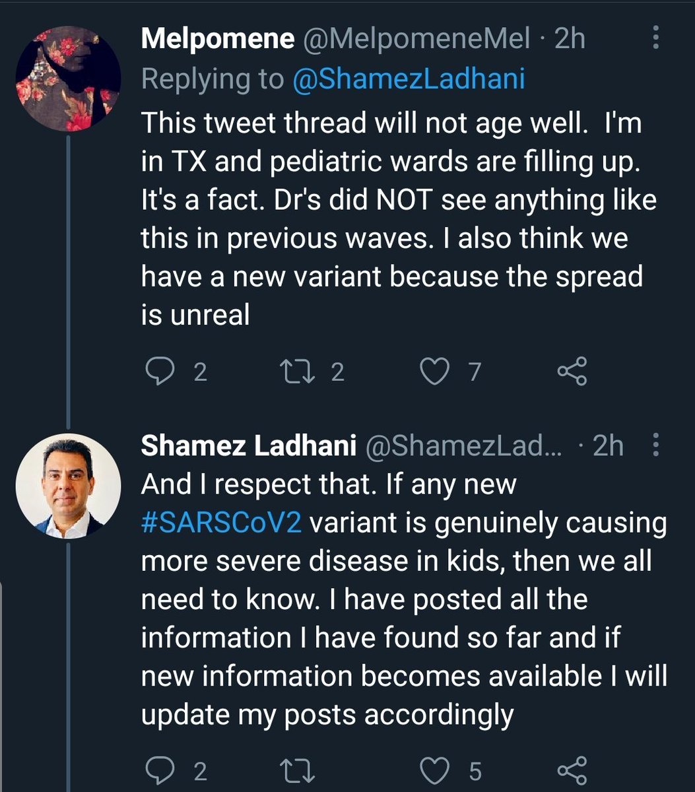
Task: Open more options menu on Melpomene's tweet
Action: coord(655,39)
